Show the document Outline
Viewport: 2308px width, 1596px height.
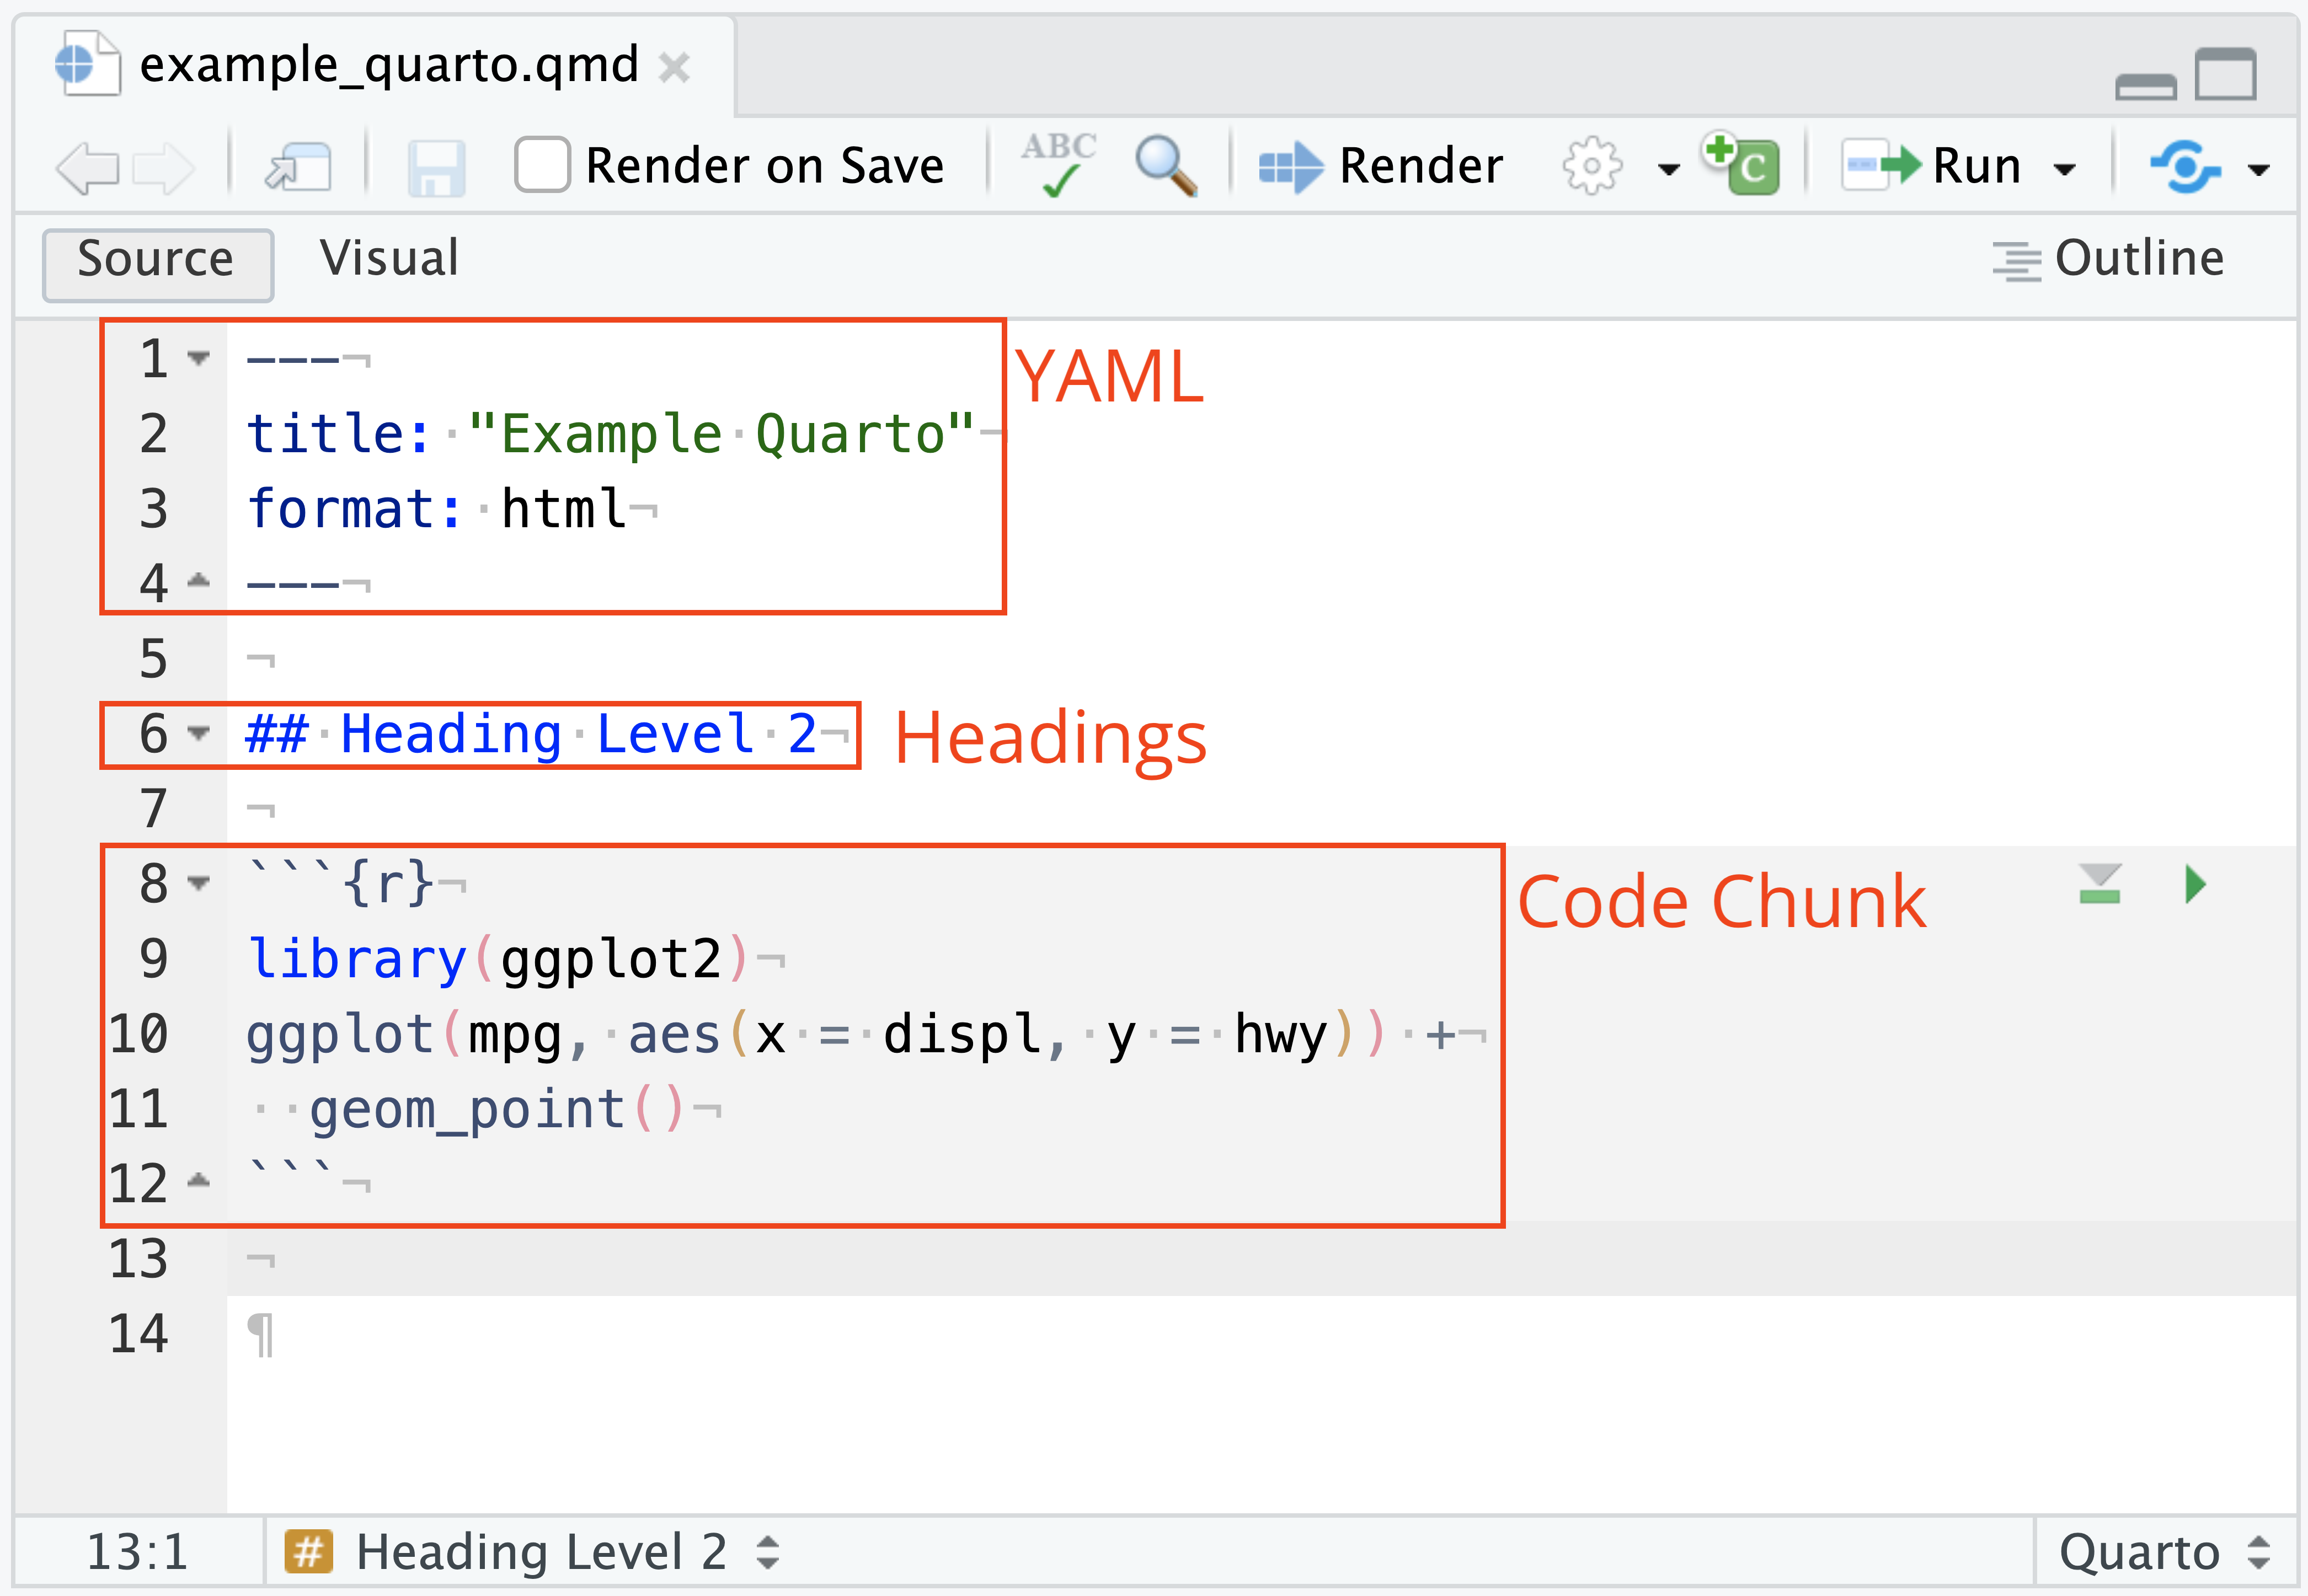tap(2108, 260)
